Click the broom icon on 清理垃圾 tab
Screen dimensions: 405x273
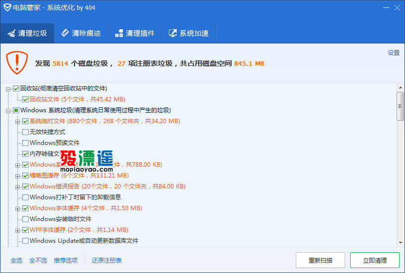[x=11, y=33]
